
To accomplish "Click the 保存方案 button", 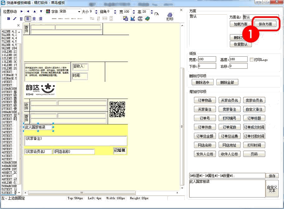I will pyautogui.click(x=265, y=24).
